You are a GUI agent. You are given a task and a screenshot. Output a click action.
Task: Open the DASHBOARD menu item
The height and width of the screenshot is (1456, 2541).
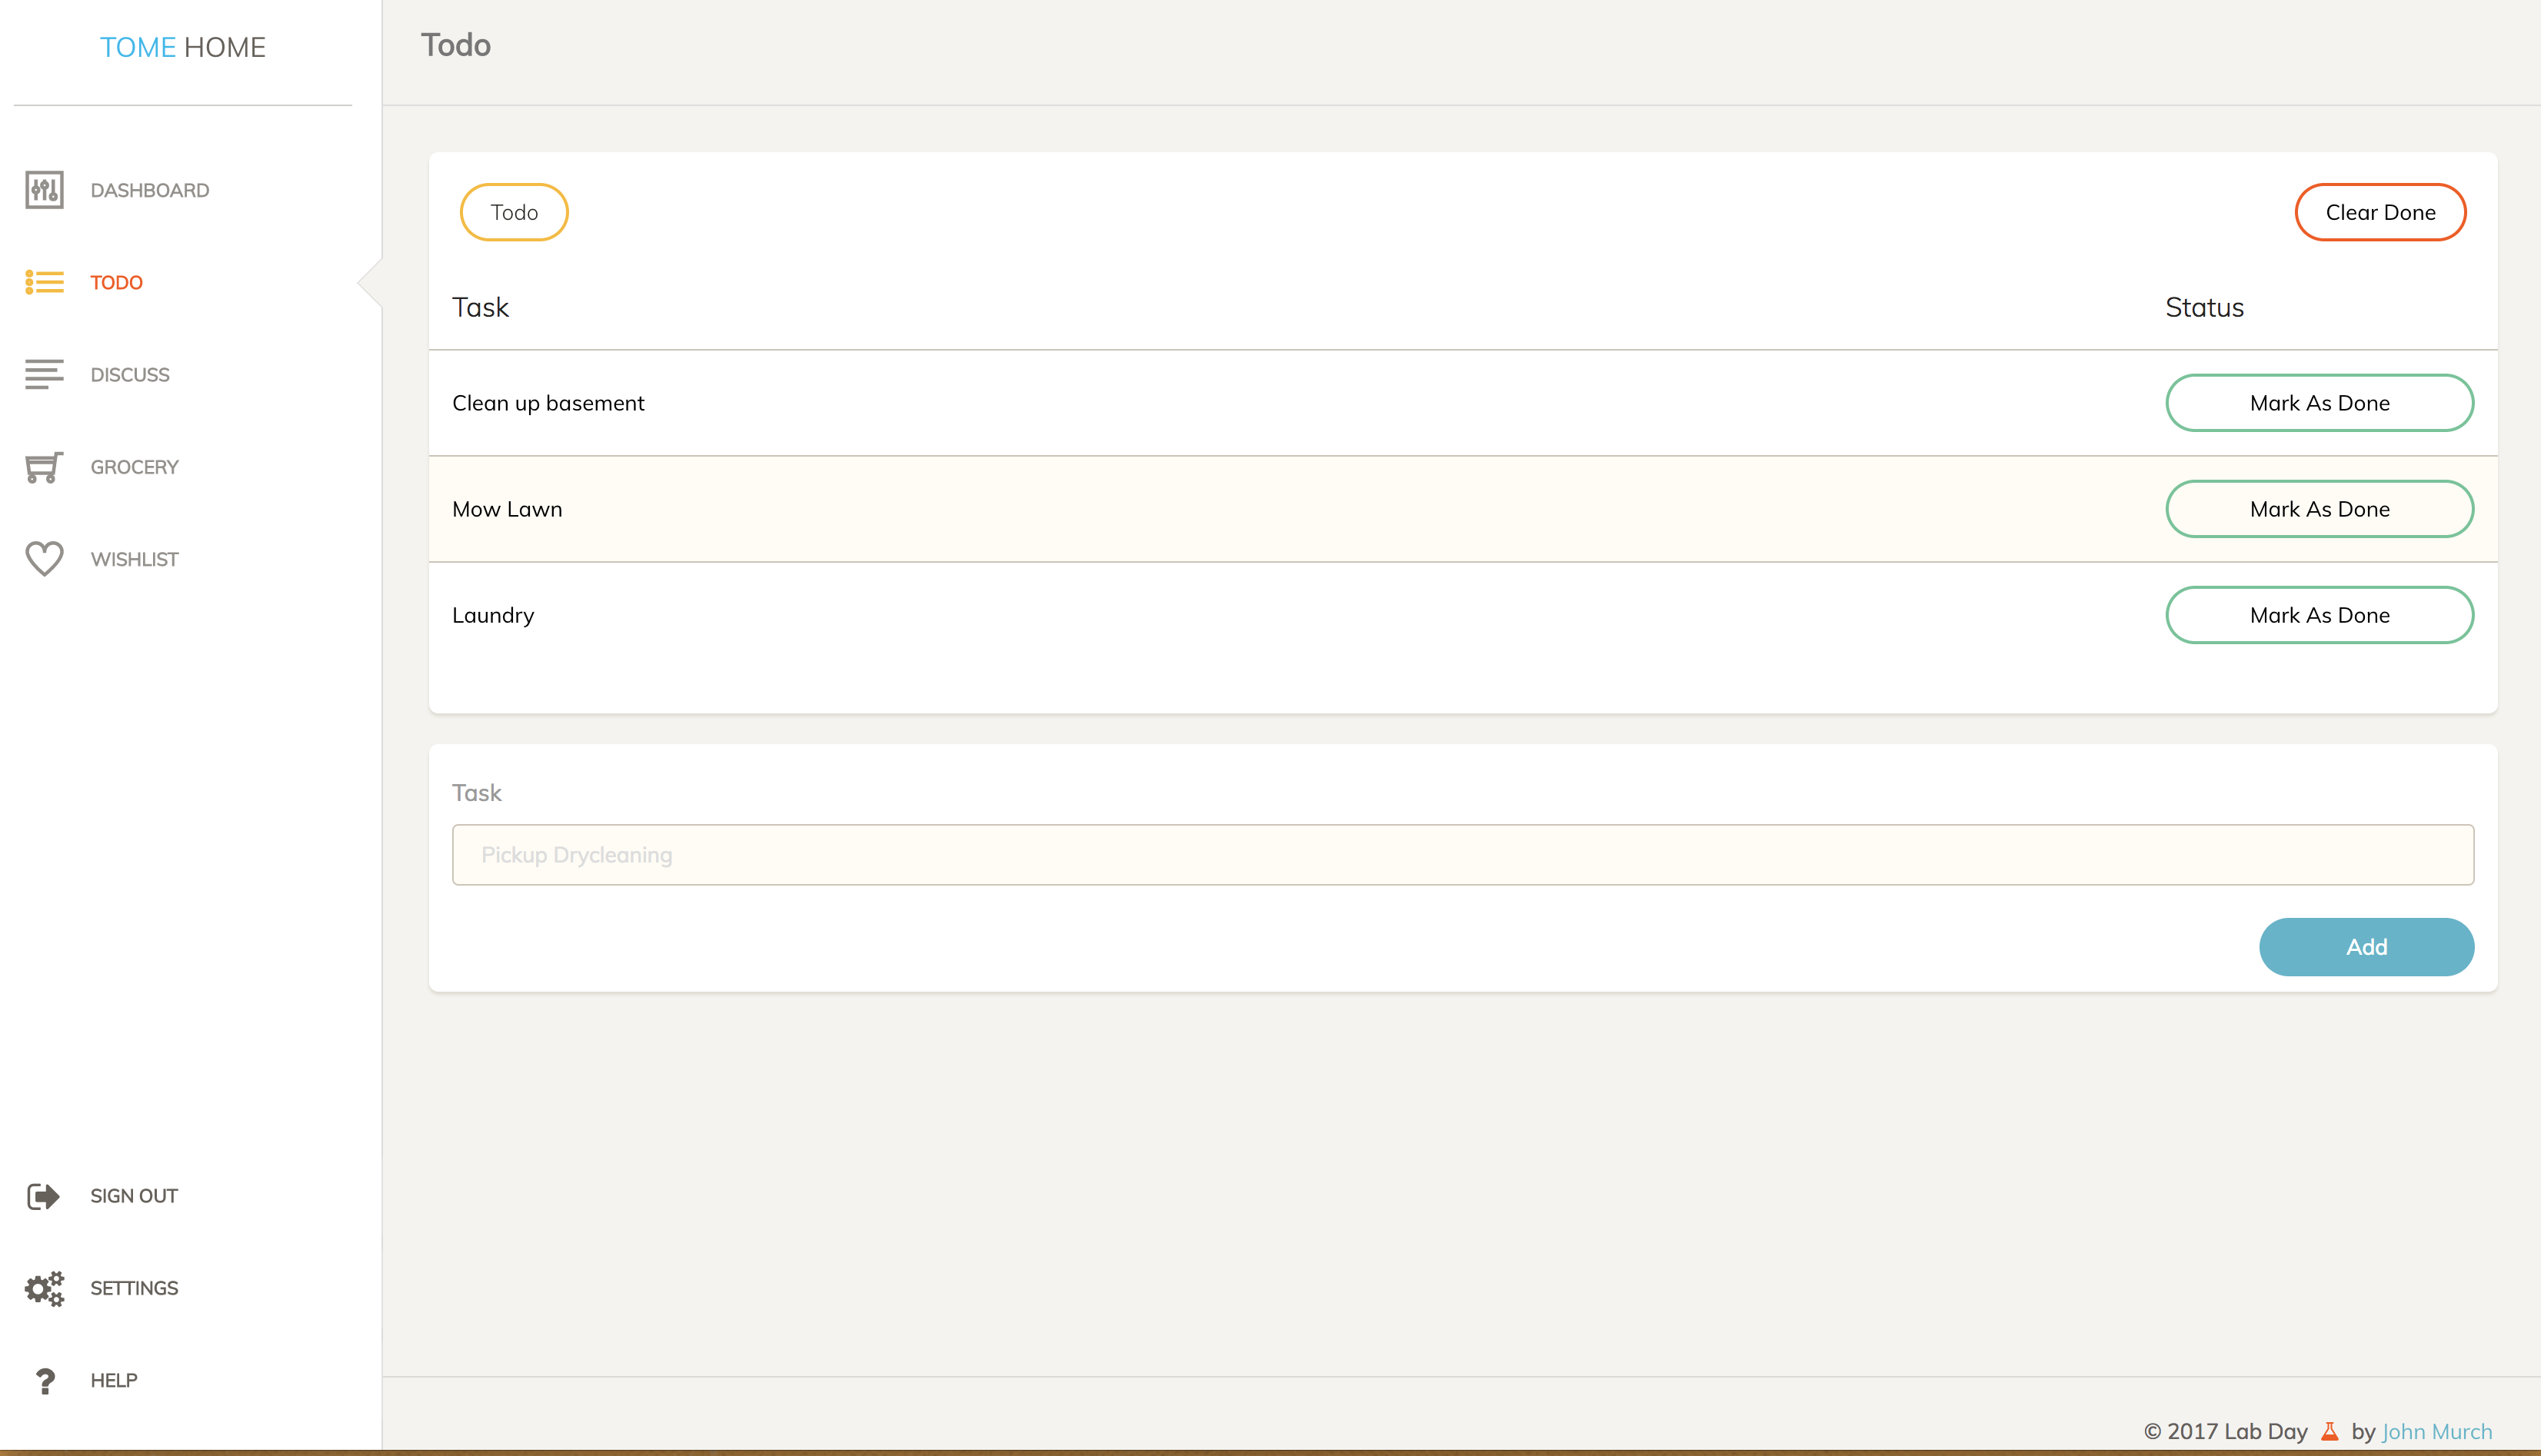(150, 190)
